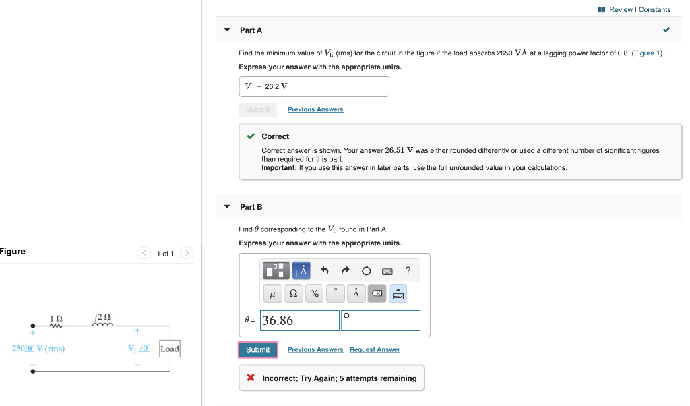Click the Load box in circuit figure

170,349
